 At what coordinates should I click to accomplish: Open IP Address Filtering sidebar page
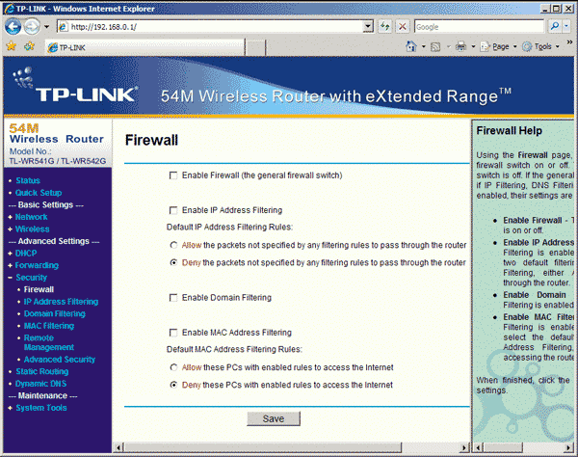61,302
